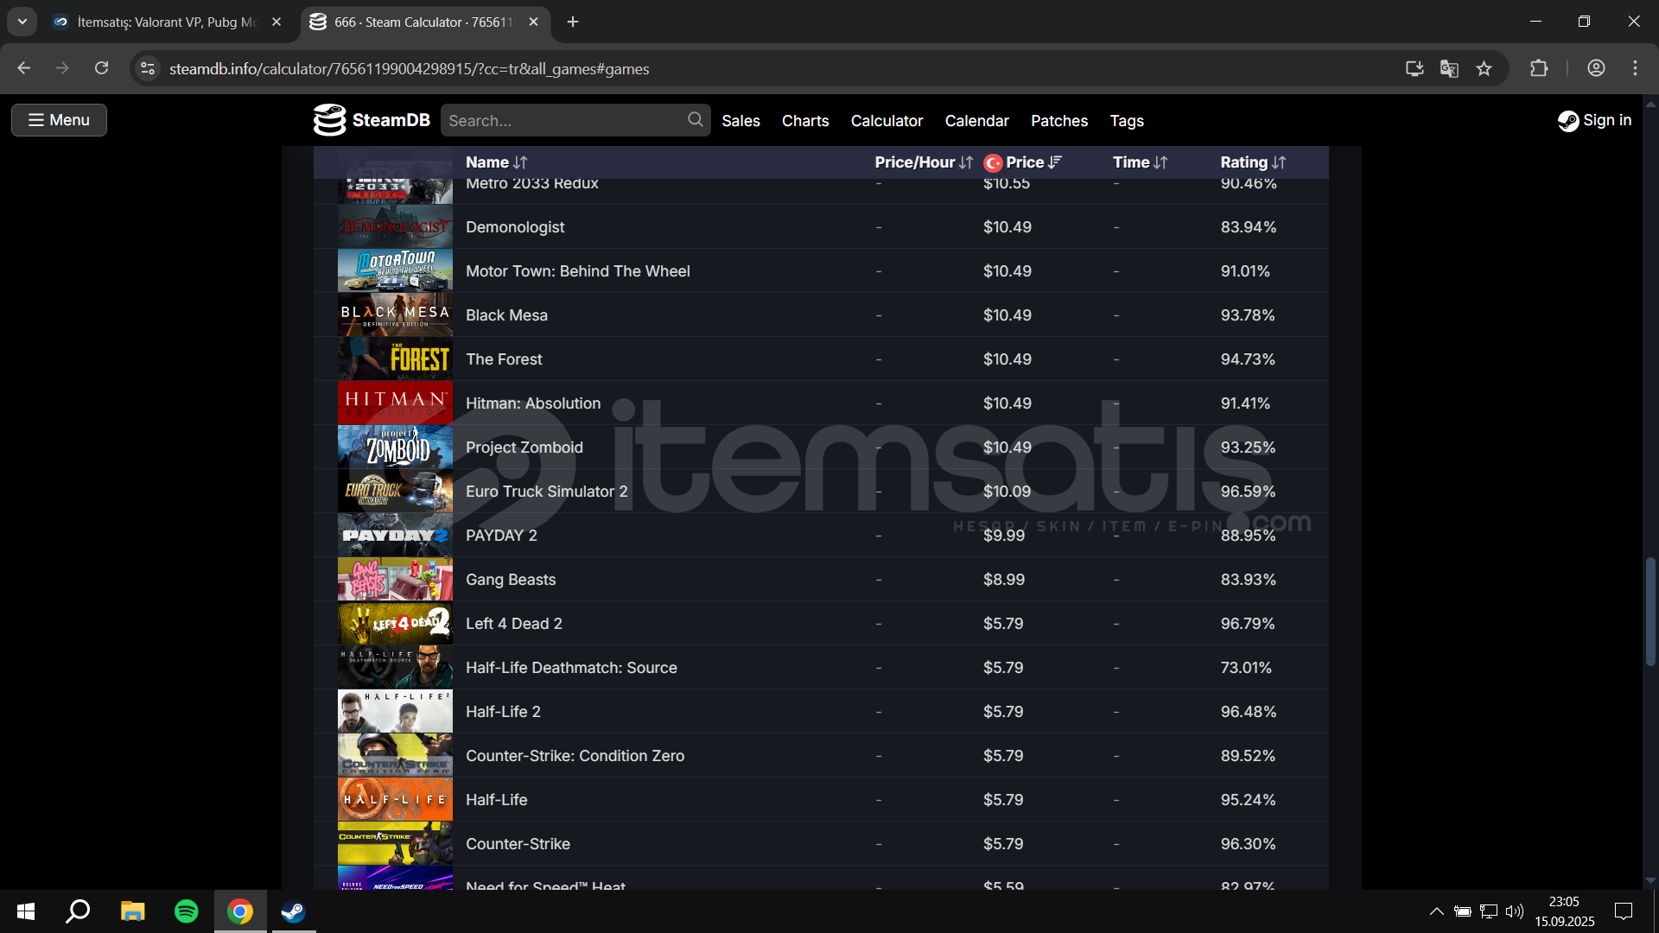Open the tab search dropdown arrow
Image resolution: width=1659 pixels, height=933 pixels.
22,22
